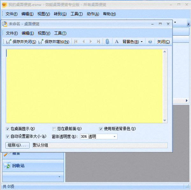Open main window toolbar overflow arrow
Image resolution: width=191 pixels, height=190 pixels.
[175, 22]
